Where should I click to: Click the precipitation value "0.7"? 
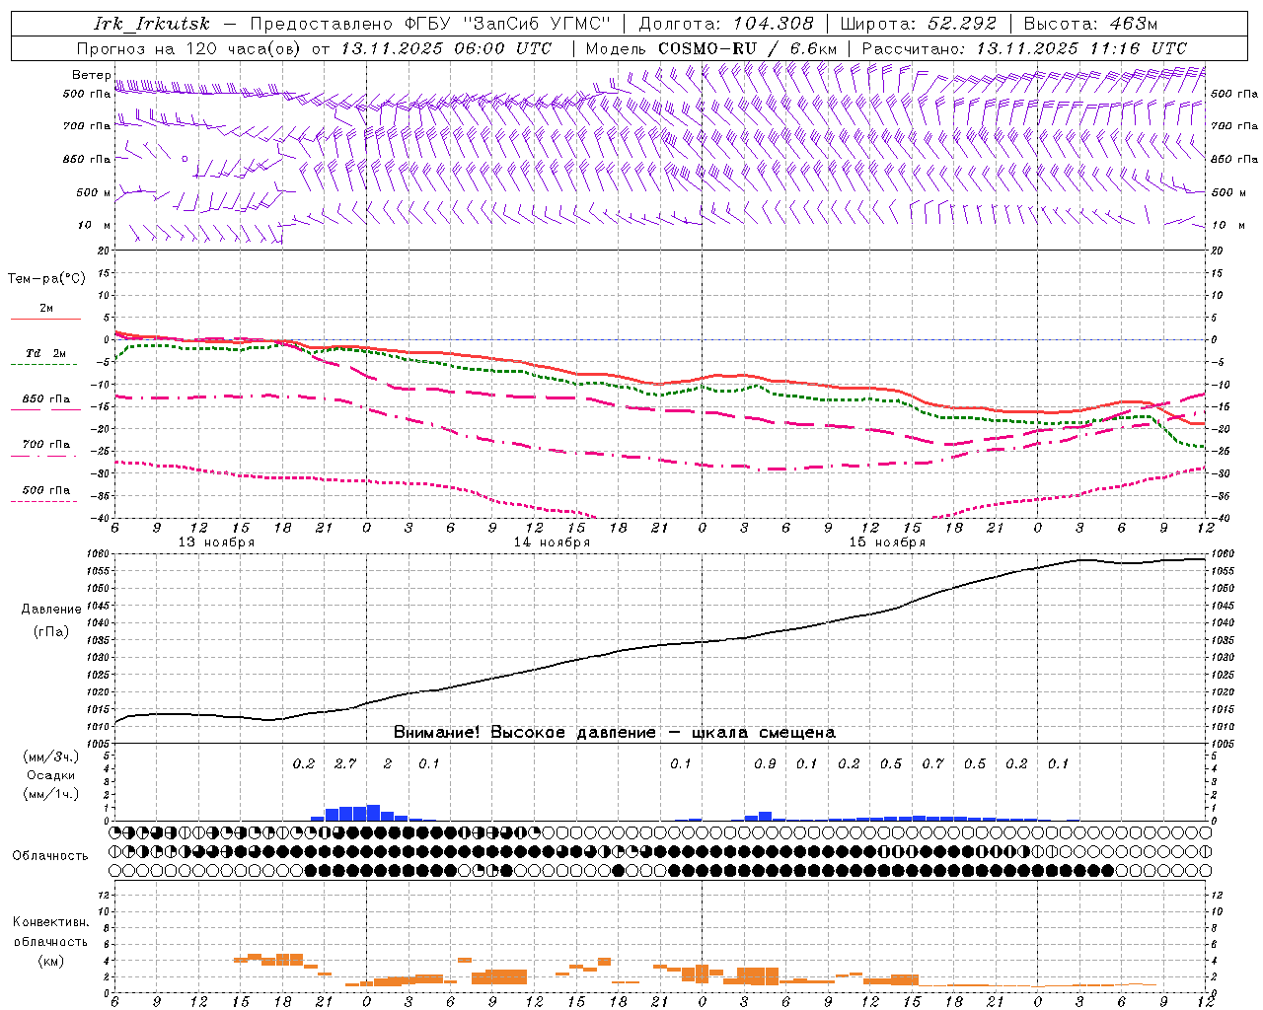click(x=932, y=763)
